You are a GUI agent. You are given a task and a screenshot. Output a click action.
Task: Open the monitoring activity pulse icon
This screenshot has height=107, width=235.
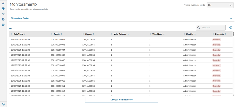point(3,14)
